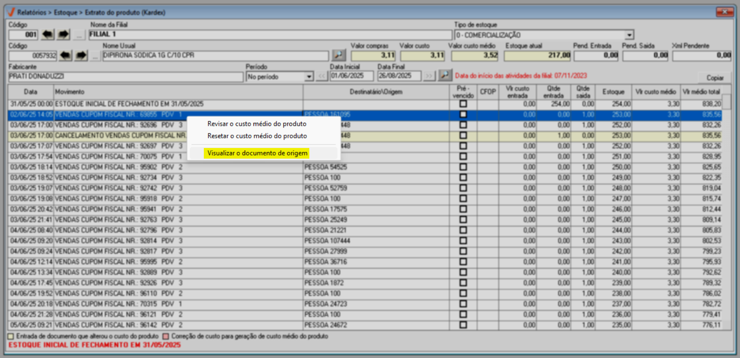Click the ellipsis lookup button beside filial code

point(79,35)
